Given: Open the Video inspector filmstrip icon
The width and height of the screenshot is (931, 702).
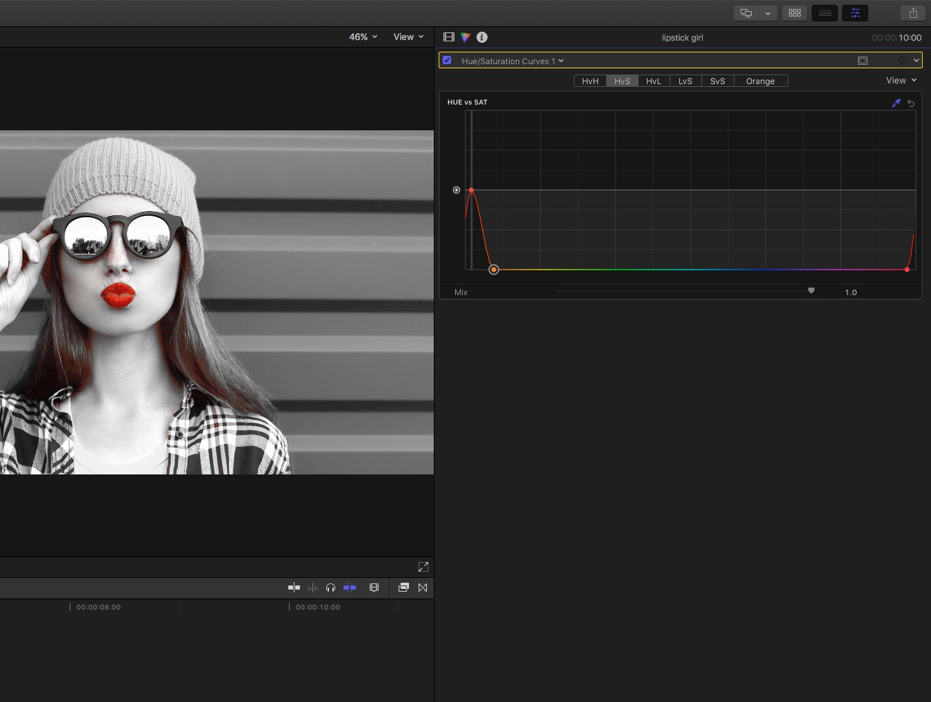Looking at the screenshot, I should tap(449, 37).
